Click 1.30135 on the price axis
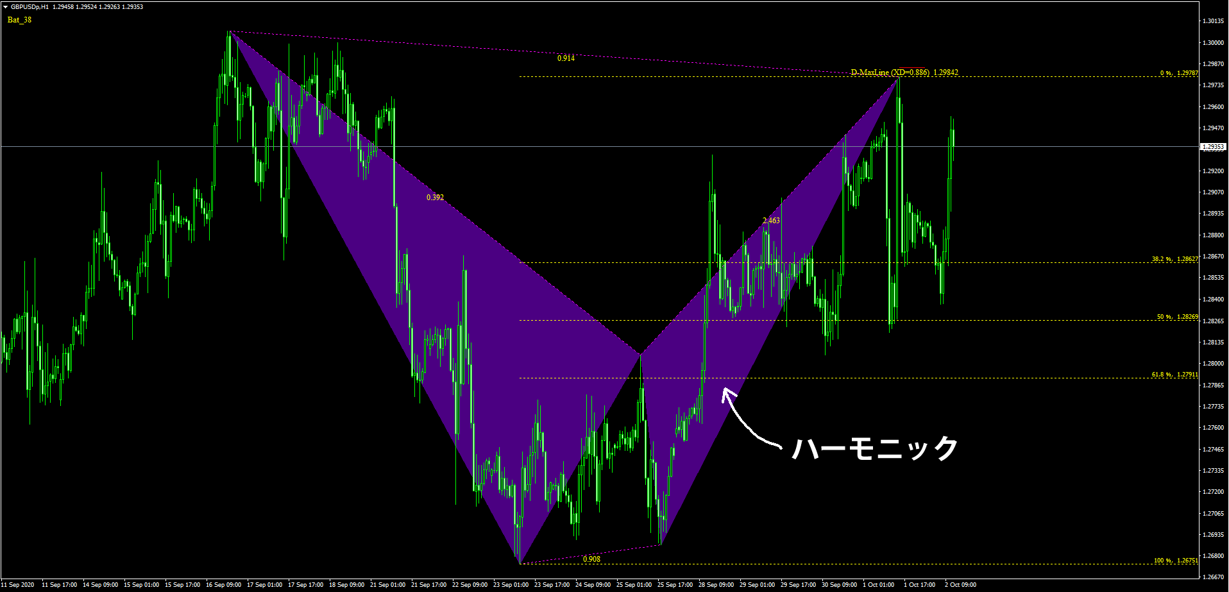 (x=1213, y=21)
